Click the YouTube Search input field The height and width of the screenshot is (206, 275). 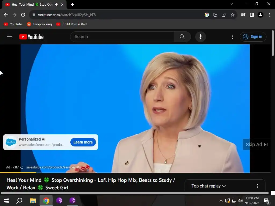[x=122, y=36]
